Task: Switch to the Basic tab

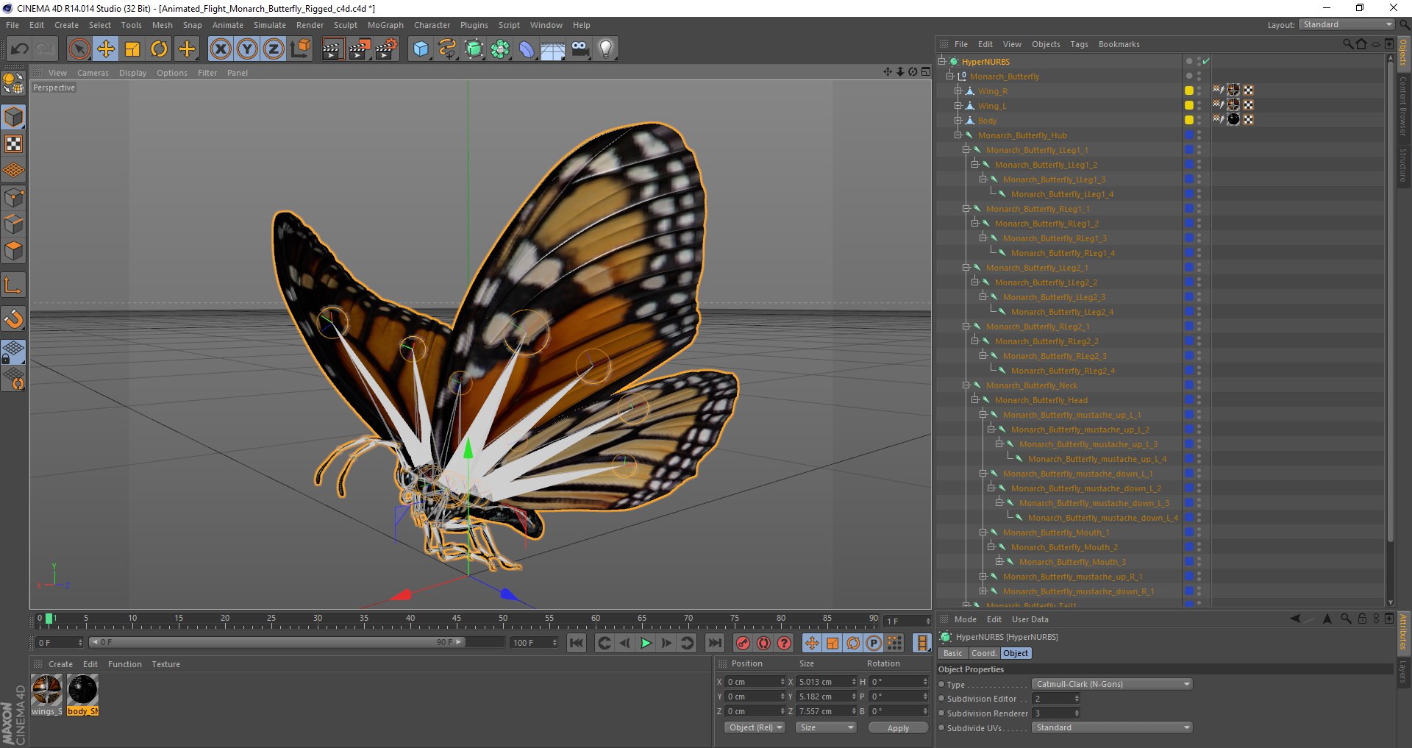Action: [x=952, y=653]
